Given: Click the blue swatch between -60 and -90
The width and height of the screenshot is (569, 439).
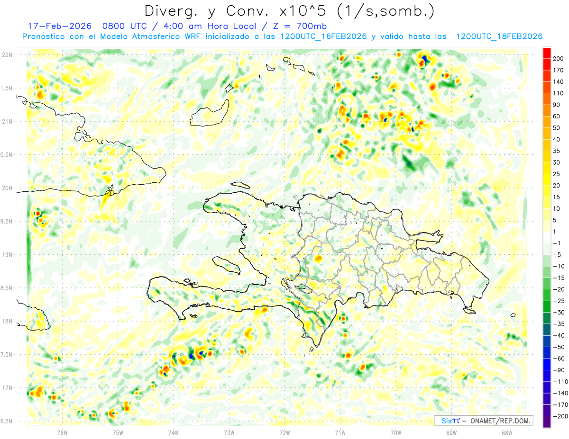Looking at the screenshot, I should (x=547, y=364).
